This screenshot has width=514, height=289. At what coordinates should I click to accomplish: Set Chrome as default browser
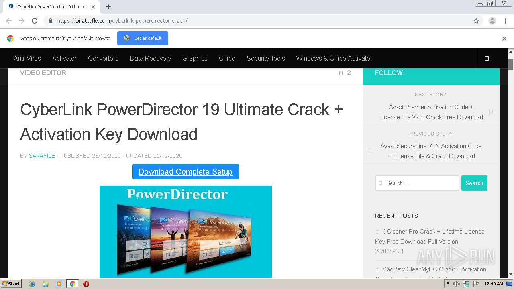click(x=143, y=38)
